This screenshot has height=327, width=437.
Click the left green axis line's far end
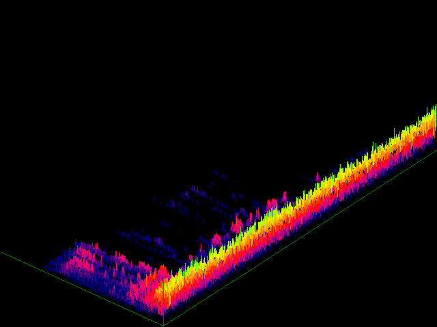click(2, 253)
